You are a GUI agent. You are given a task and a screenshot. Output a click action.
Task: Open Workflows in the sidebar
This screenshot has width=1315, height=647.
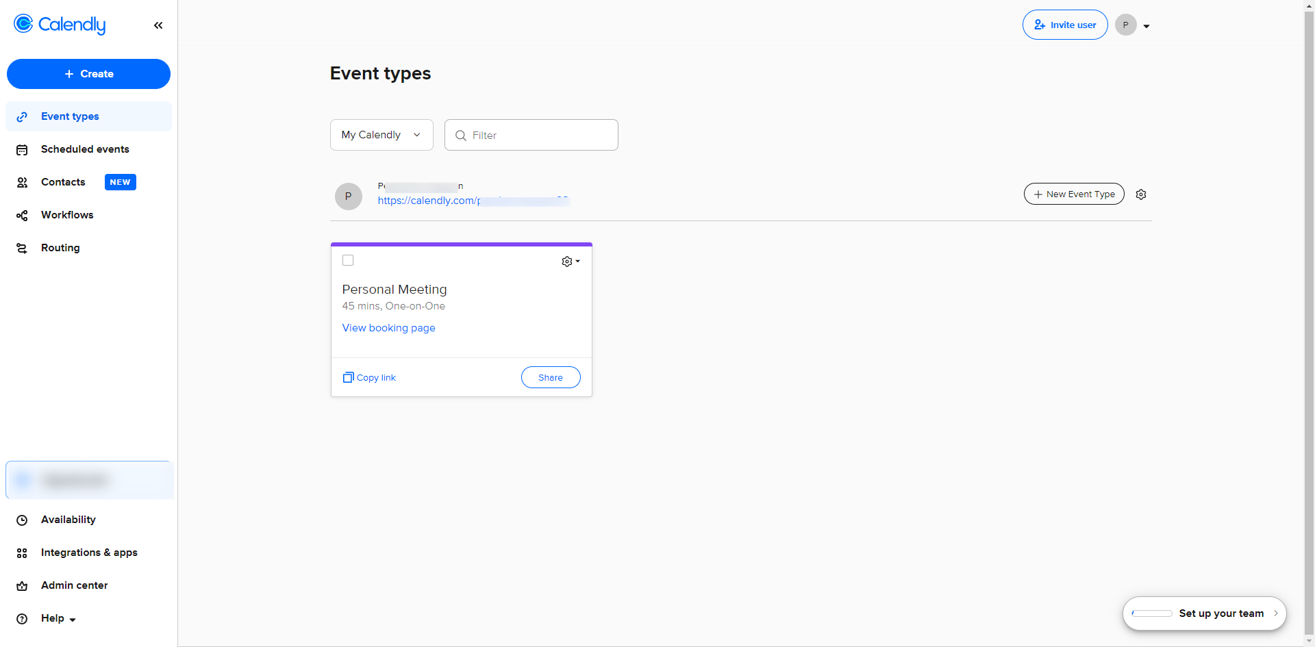point(88,215)
